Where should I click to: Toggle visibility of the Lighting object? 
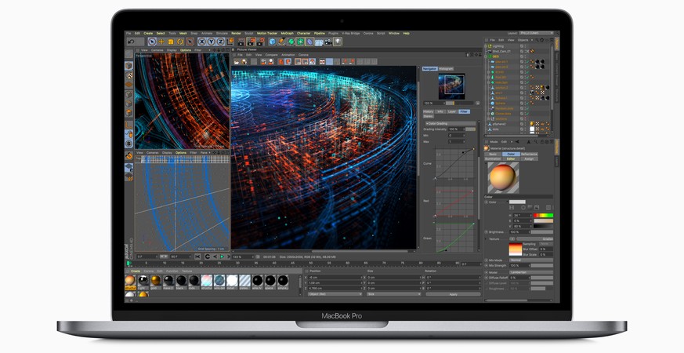point(527,46)
